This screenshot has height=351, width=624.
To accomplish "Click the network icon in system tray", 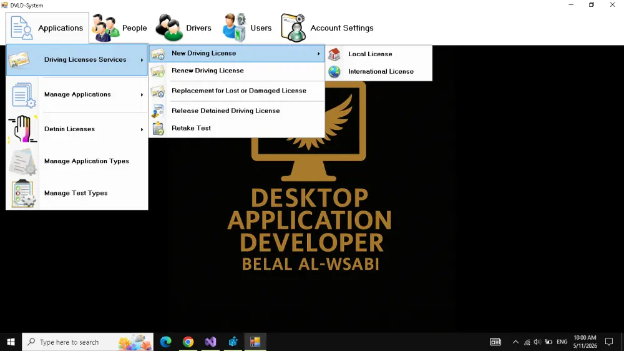I will pyautogui.click(x=527, y=342).
